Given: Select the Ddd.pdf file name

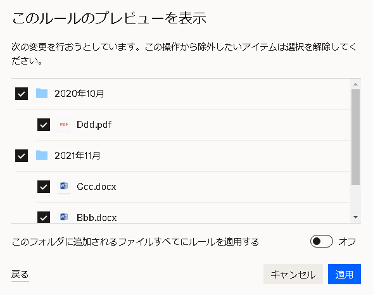Looking at the screenshot, I should click(94, 125).
